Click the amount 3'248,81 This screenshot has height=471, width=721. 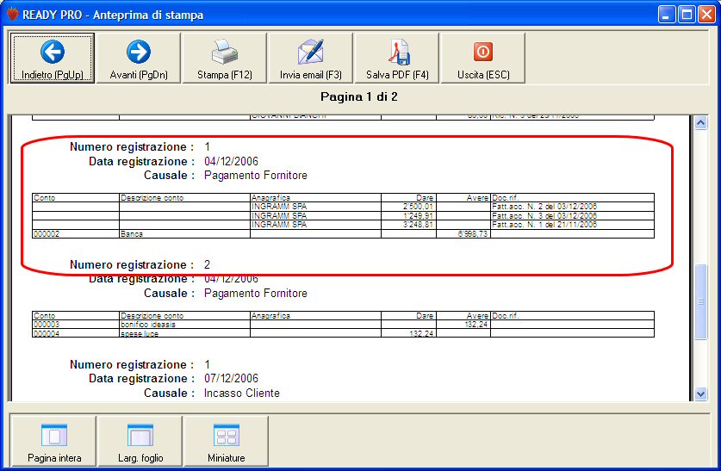[x=418, y=225]
